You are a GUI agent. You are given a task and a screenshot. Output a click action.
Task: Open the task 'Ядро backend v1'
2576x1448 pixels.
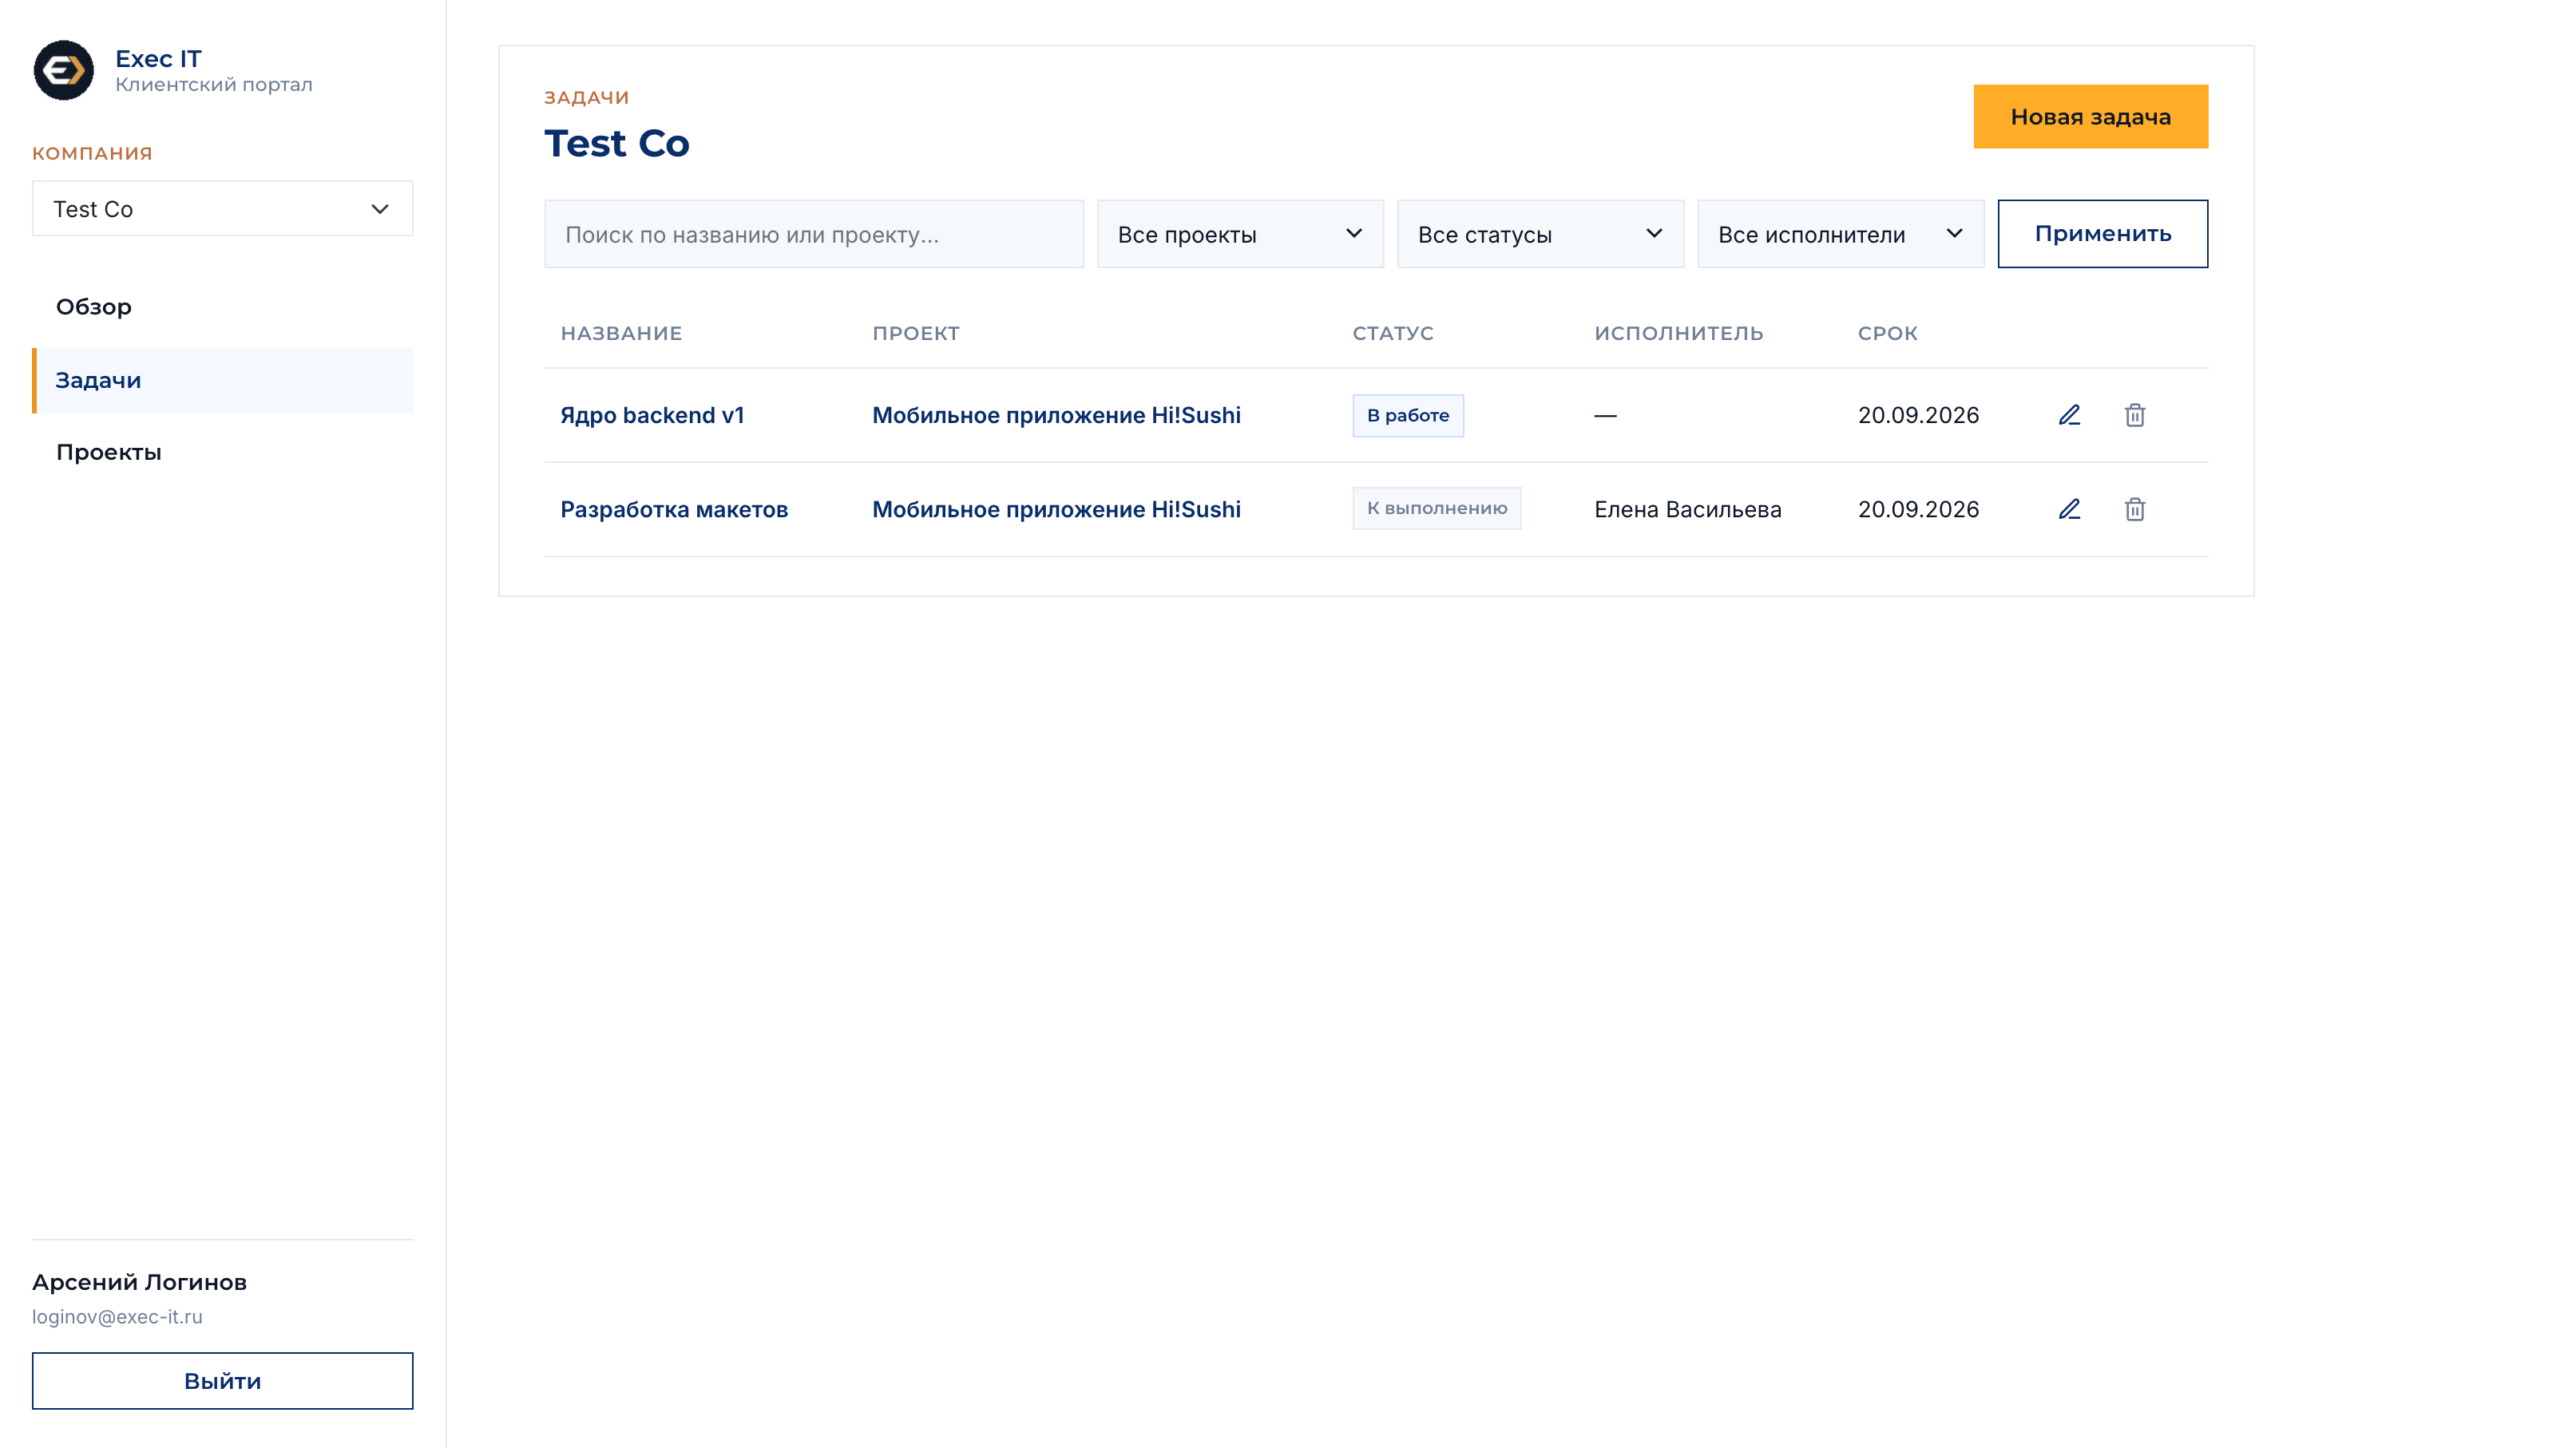pos(652,415)
